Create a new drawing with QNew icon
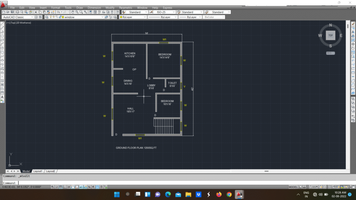356x200 pixels. pyautogui.click(x=3, y=12)
